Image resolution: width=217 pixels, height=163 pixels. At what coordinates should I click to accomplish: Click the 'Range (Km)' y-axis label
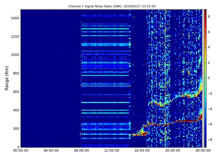7,78
